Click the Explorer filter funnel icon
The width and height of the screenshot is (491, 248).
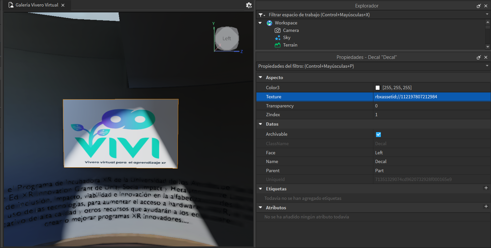click(261, 15)
